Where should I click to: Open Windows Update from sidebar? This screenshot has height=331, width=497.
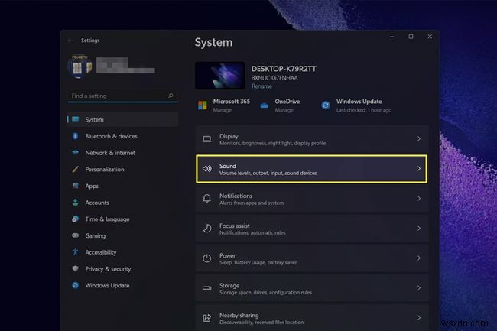tap(122, 285)
